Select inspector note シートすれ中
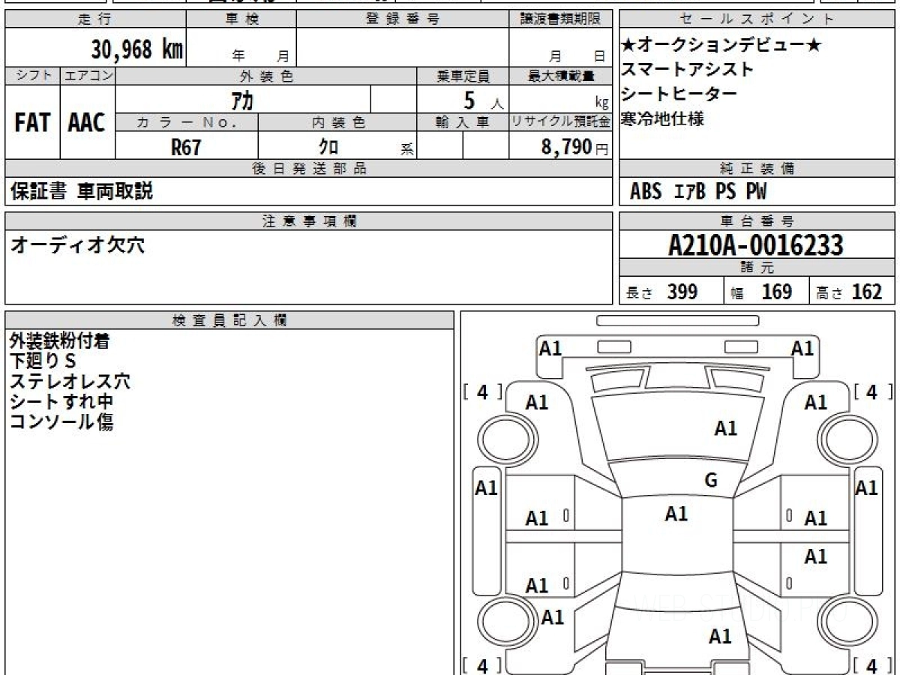900x675 pixels. click(x=61, y=402)
